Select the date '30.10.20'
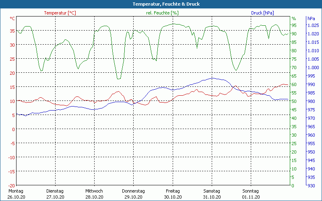The width and height of the screenshot is (322, 201). point(173,197)
